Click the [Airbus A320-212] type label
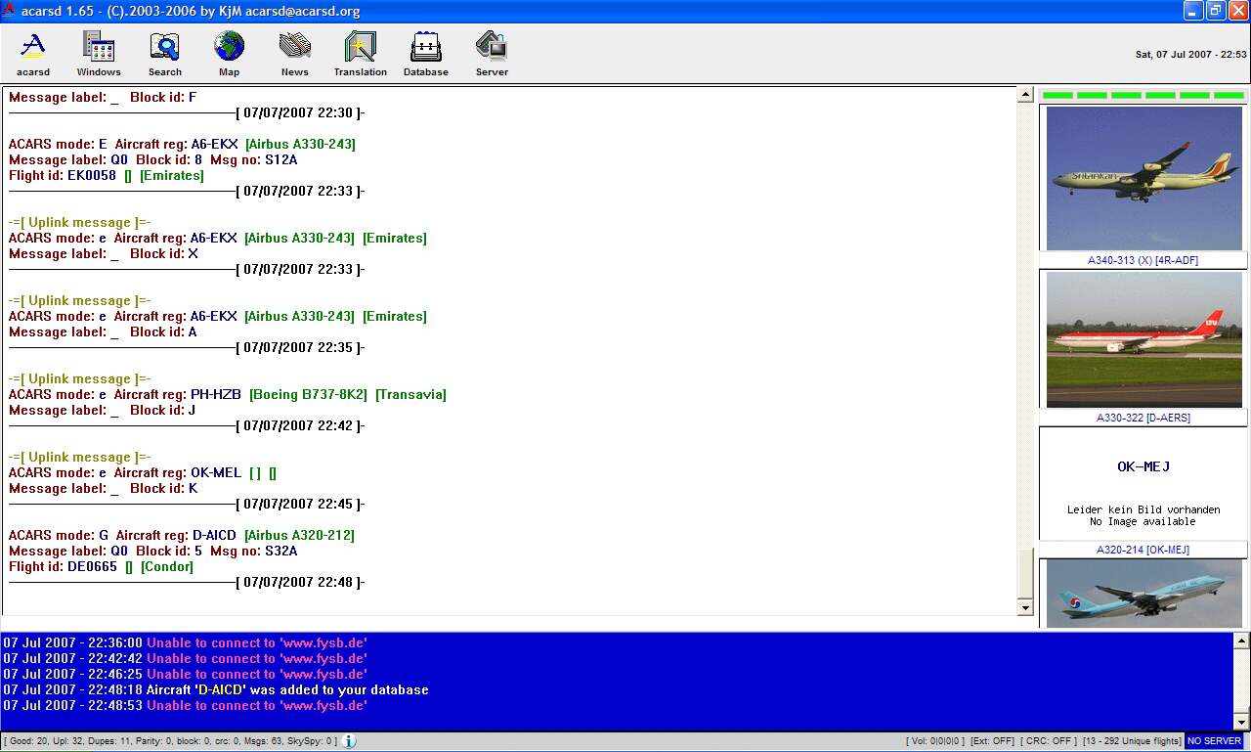Screen dimensions: 1251x752 pos(299,535)
